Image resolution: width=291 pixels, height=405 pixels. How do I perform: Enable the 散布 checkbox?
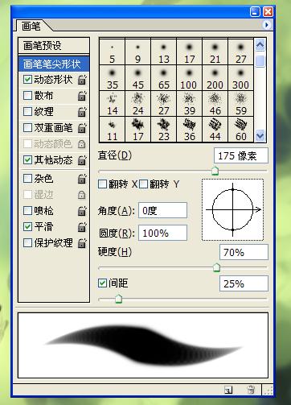(x=27, y=96)
